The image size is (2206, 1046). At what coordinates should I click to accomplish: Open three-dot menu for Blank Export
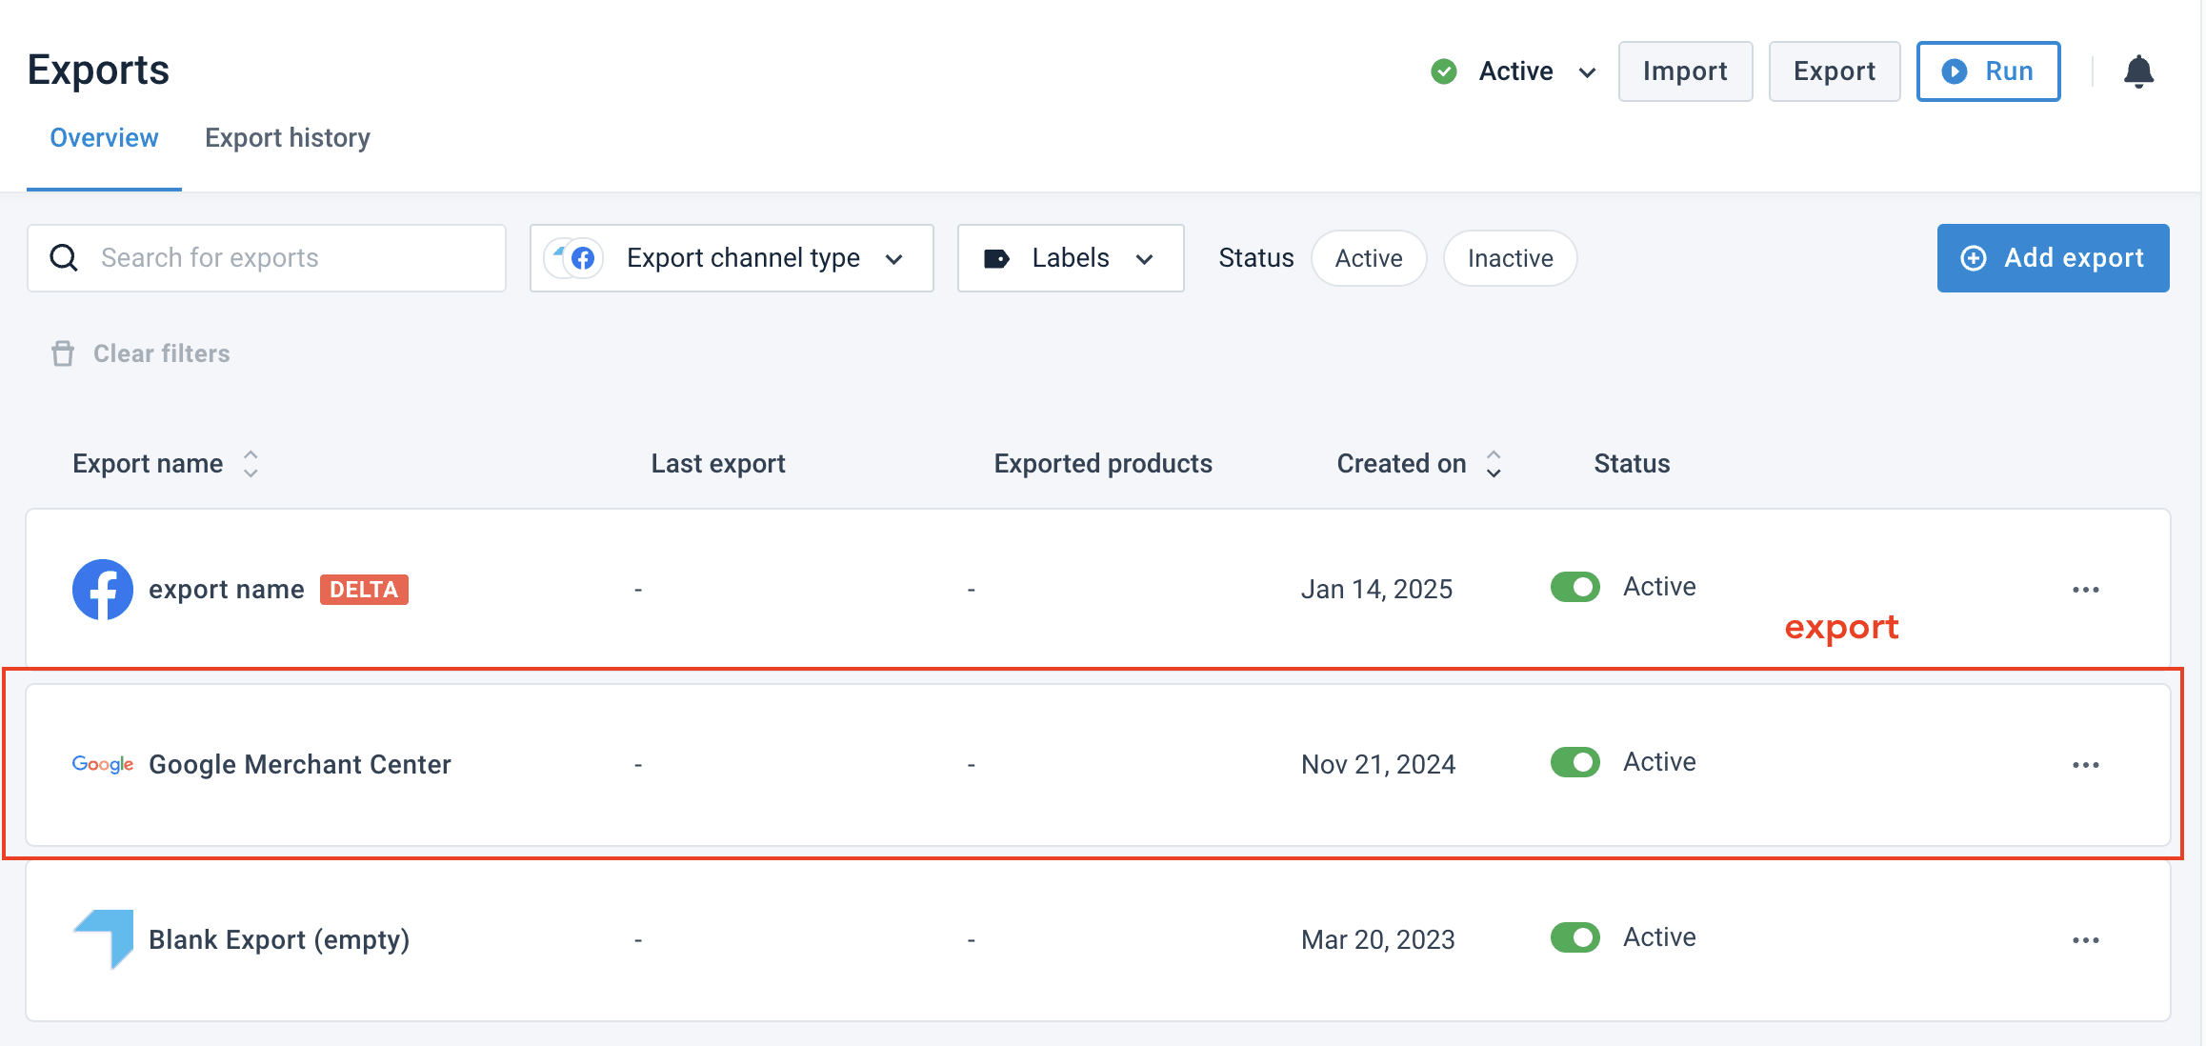point(2085,940)
